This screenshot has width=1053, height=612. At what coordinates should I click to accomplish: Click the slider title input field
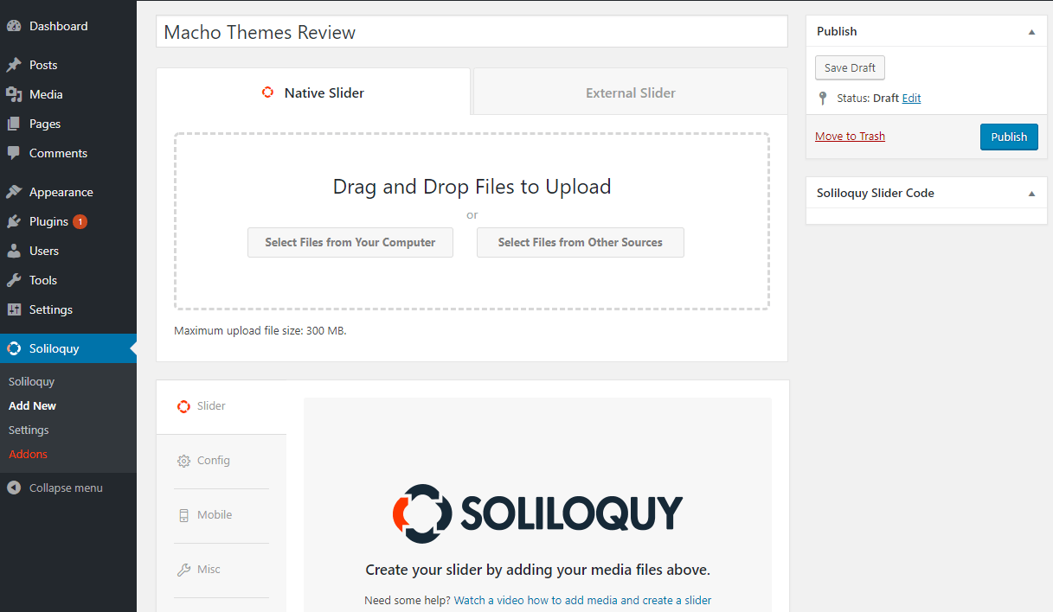coord(472,32)
